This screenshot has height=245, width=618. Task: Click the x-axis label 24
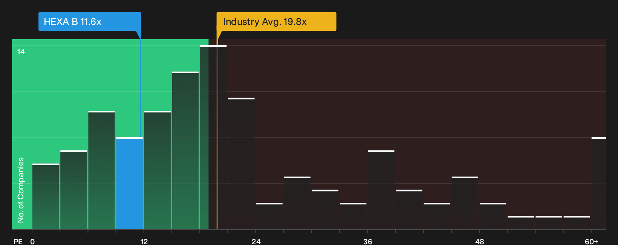tap(256, 241)
